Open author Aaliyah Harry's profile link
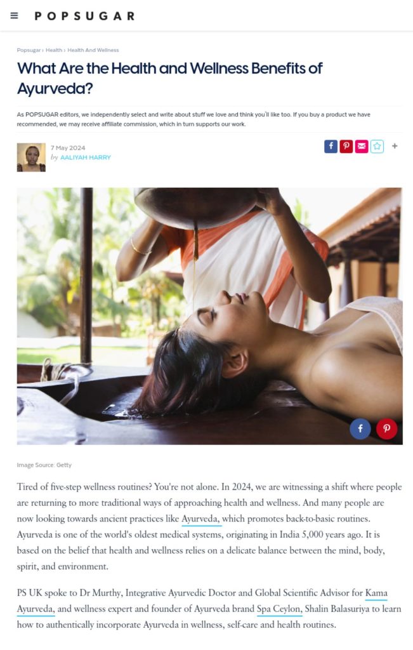 click(x=86, y=157)
